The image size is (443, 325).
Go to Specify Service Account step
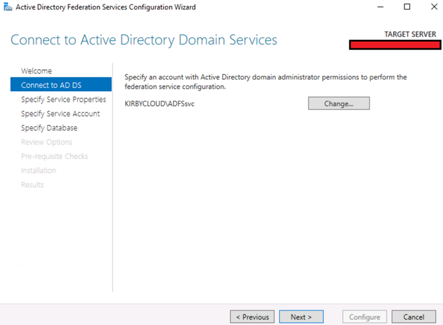pyautogui.click(x=60, y=113)
